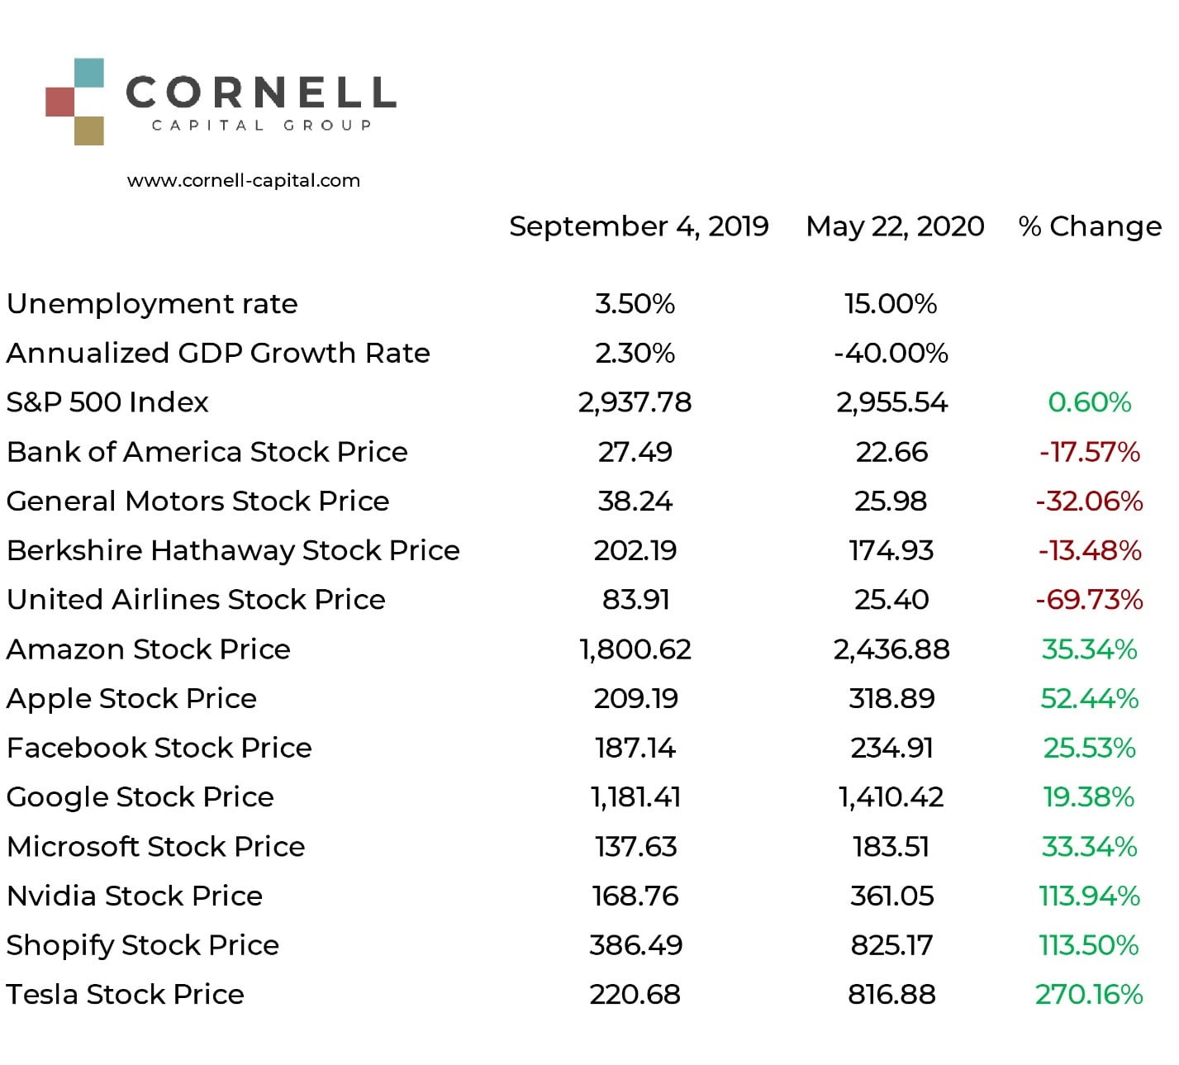Open the www.cornell-capital.com link
The width and height of the screenshot is (1179, 1065).
[244, 181]
